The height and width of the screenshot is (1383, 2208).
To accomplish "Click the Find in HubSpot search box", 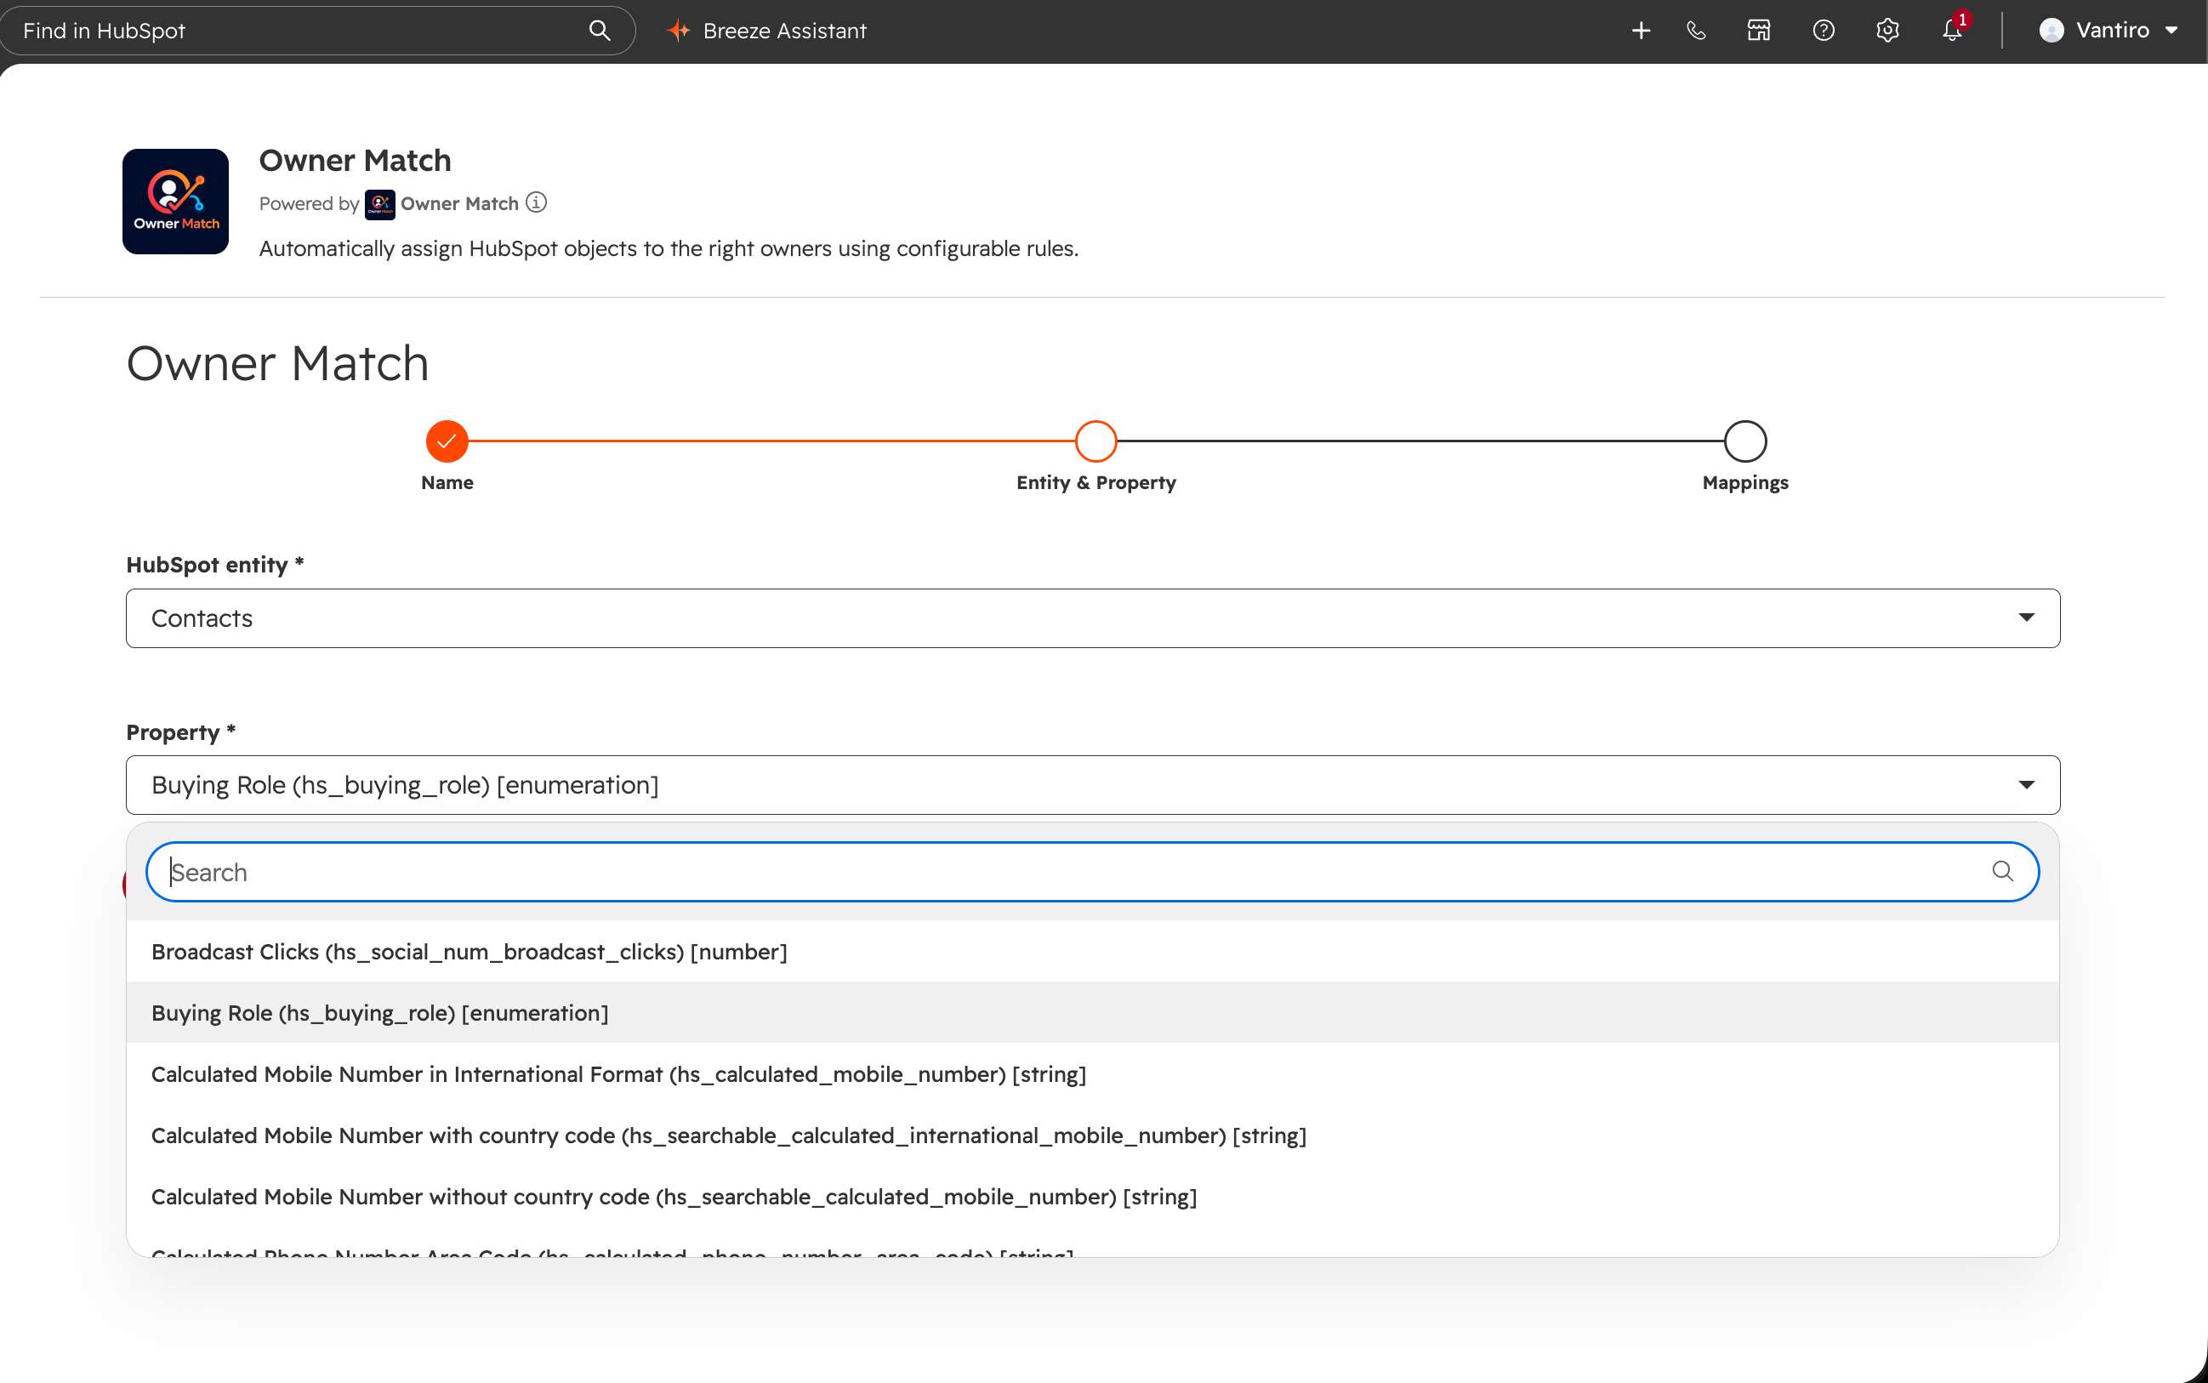I will tap(316, 30).
